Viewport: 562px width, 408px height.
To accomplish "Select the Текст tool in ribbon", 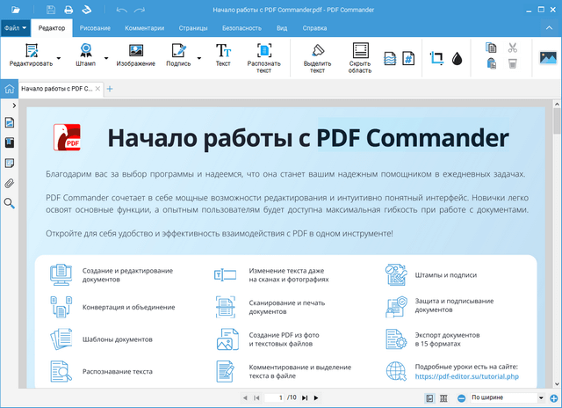I will coord(223,56).
